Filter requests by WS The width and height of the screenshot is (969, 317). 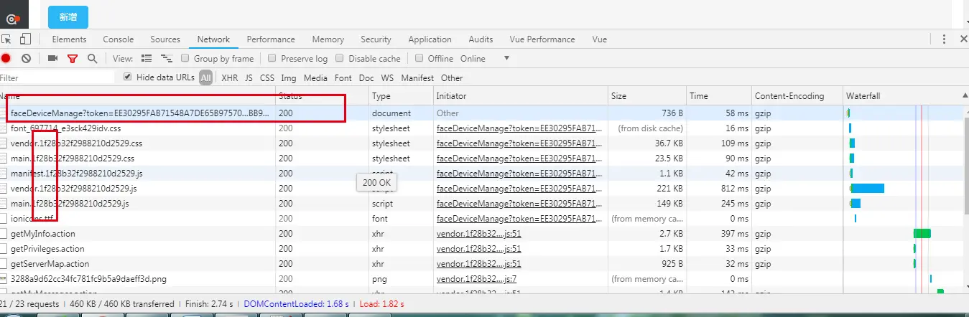(387, 77)
